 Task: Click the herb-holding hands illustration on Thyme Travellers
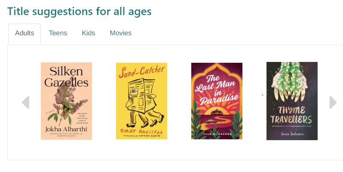(x=289, y=82)
